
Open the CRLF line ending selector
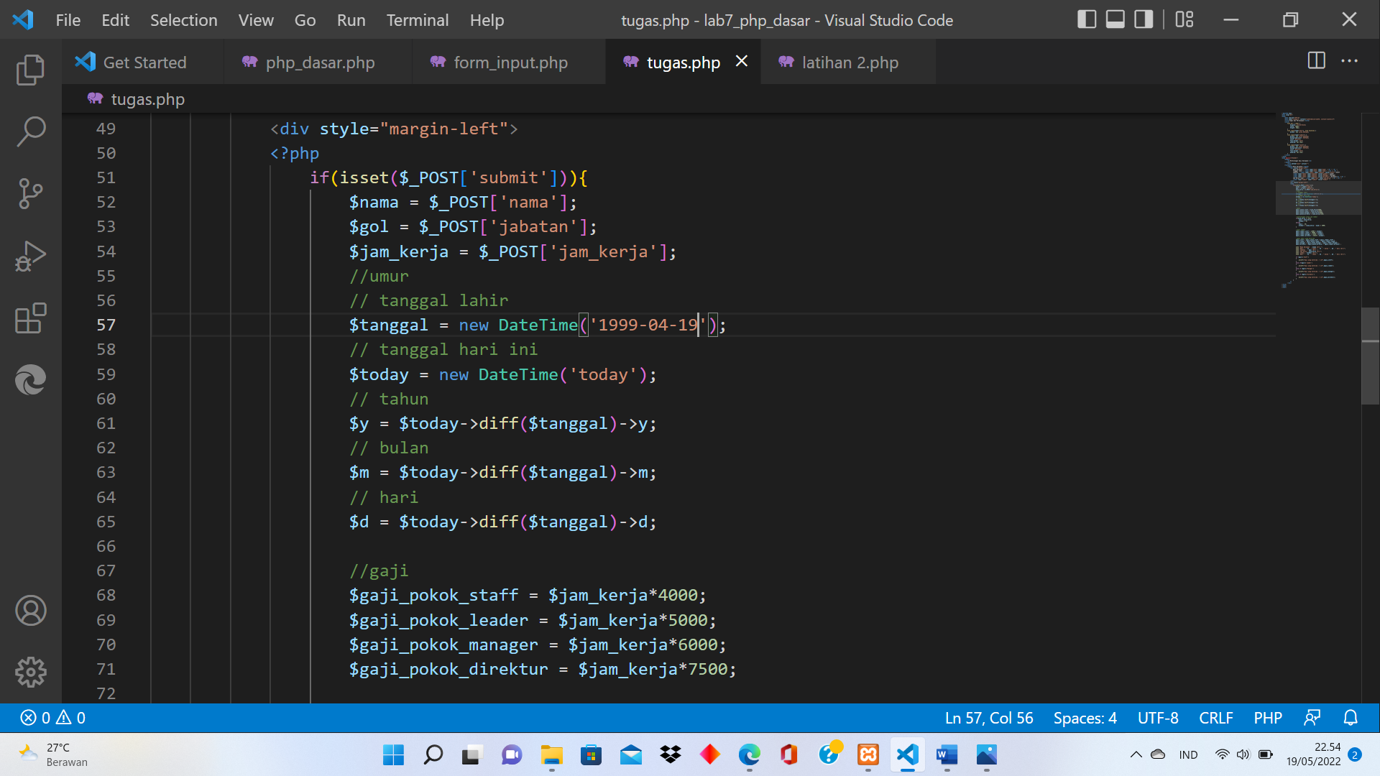point(1215,717)
